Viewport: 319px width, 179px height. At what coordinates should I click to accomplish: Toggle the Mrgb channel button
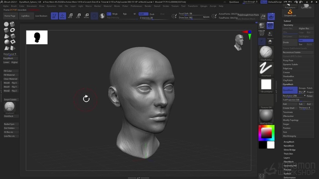tap(115, 14)
